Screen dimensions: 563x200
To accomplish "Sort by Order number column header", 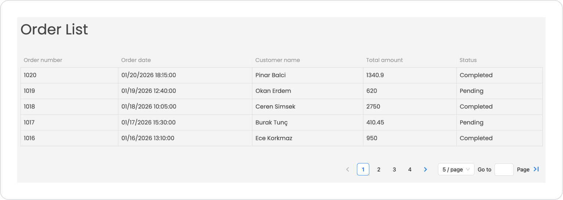I will click(43, 60).
